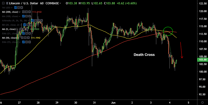Hide the MA (200, close) indicator

coord(23,12)
